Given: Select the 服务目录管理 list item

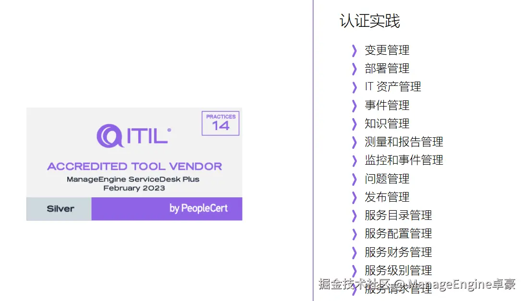Looking at the screenshot, I should pyautogui.click(x=399, y=215).
